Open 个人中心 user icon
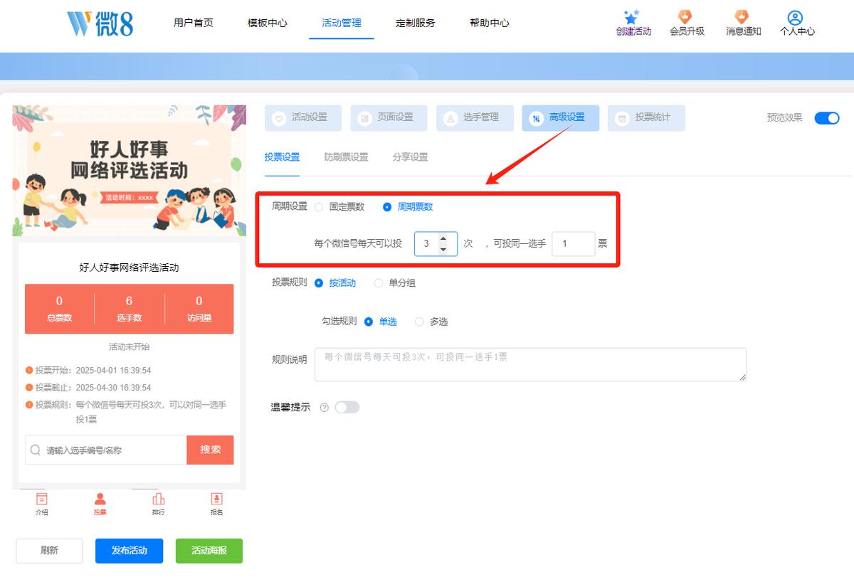This screenshot has width=854, height=582. tap(796, 18)
